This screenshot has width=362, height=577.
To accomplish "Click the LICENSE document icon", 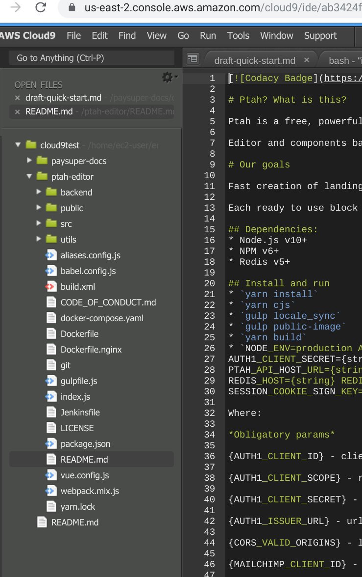I will pyautogui.click(x=51, y=428).
